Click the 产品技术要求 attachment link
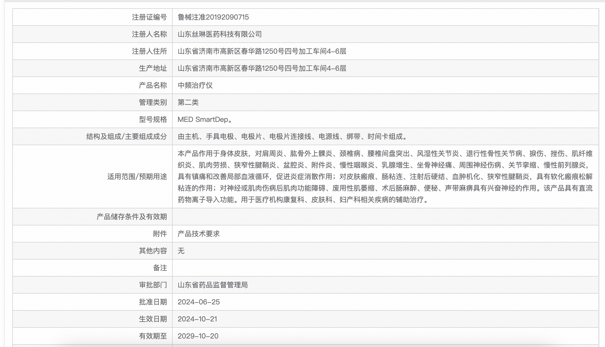The height and width of the screenshot is (347, 605). (x=198, y=234)
